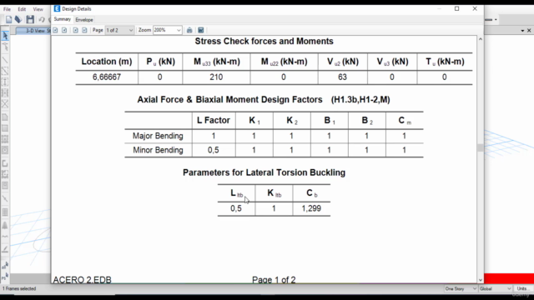Click the print icon in report toolbar
The height and width of the screenshot is (300, 534).
click(x=189, y=30)
